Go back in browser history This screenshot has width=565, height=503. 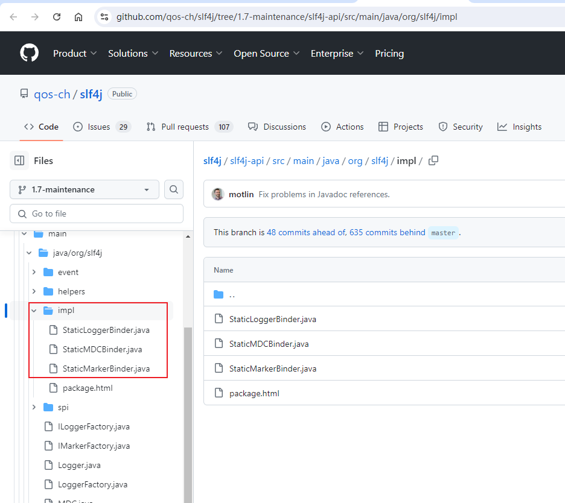(x=13, y=16)
